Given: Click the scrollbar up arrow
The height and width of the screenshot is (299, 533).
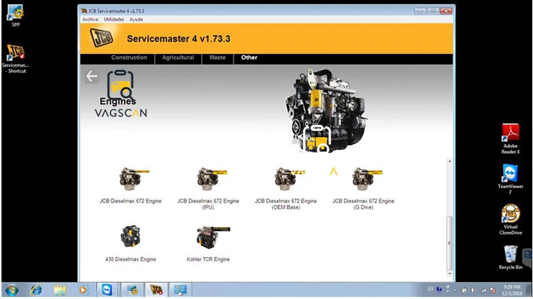Looking at the screenshot, I should pyautogui.click(x=449, y=161).
